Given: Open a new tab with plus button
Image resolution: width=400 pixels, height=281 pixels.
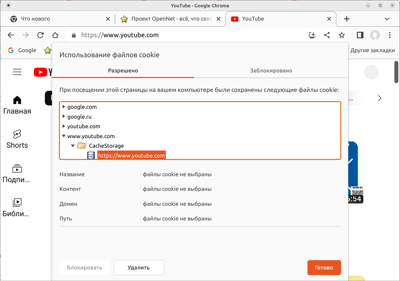Looking at the screenshot, I should tap(347, 19).
